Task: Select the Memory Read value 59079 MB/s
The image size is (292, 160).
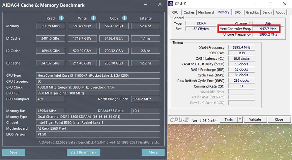Action: tap(50, 26)
